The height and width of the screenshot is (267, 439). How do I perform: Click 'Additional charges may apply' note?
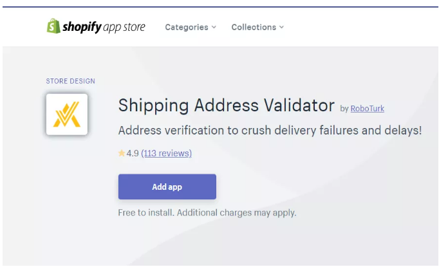coord(236,212)
